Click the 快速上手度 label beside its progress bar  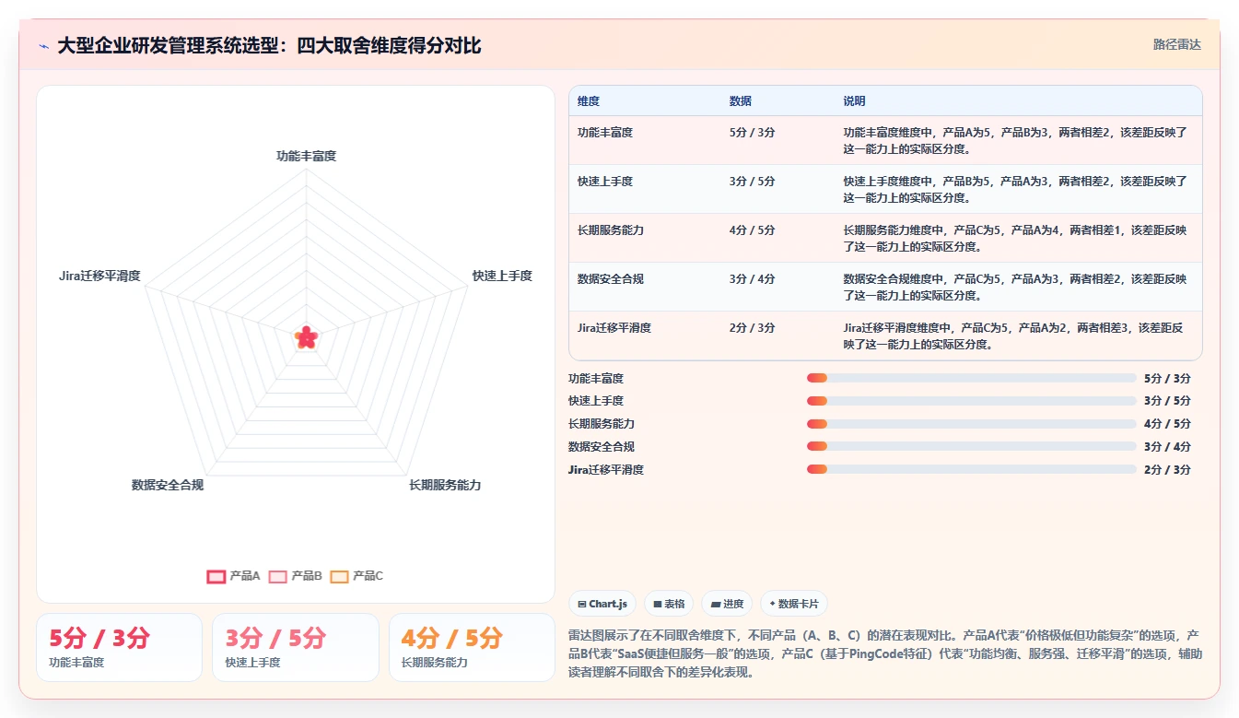click(596, 401)
